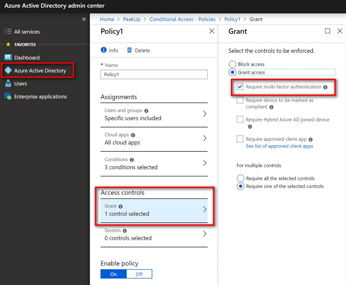The width and height of the screenshot is (346, 285).
Task: Open Dashboard from favorites
Action: click(27, 57)
